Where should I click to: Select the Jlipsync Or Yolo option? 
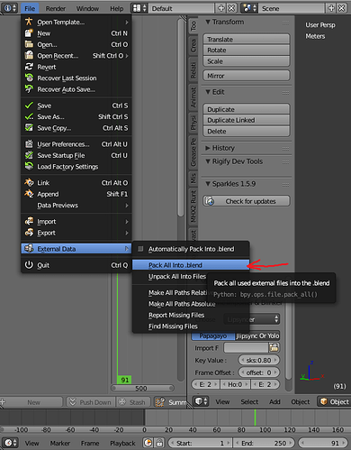pos(257,335)
